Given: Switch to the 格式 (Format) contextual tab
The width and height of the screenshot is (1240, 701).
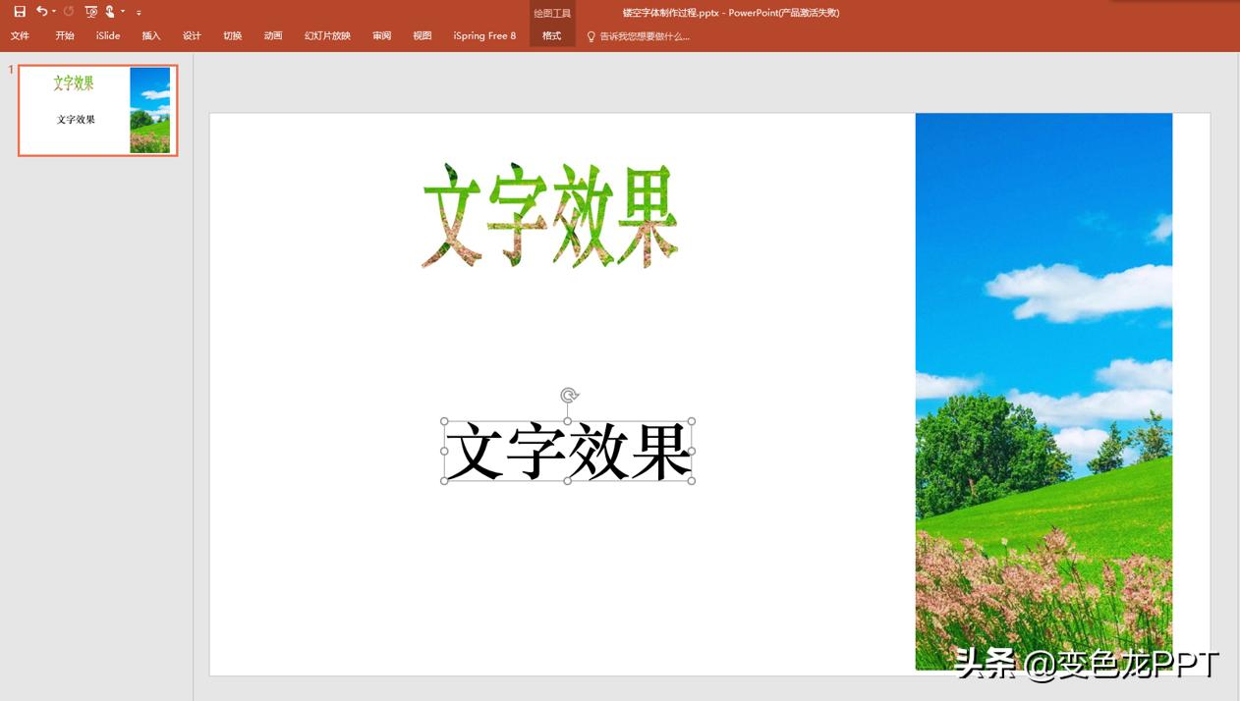Looking at the screenshot, I should point(551,36).
